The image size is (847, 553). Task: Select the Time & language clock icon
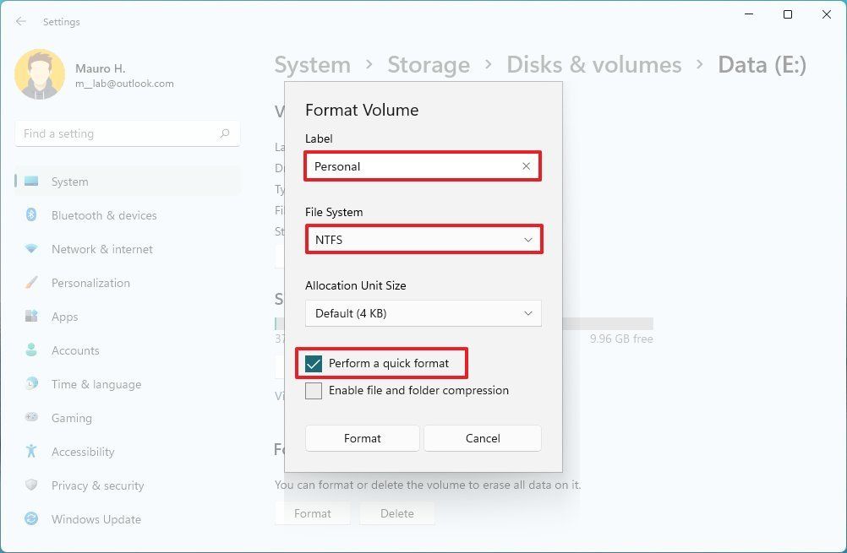coord(31,384)
